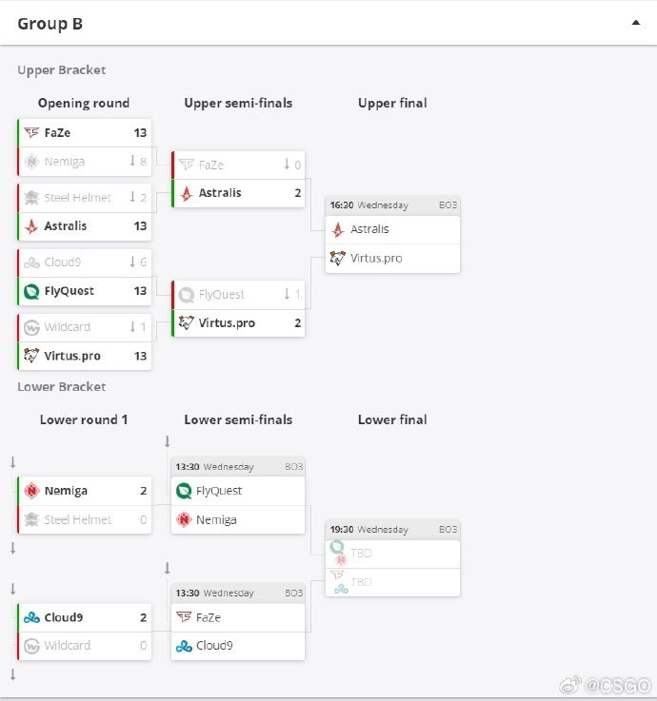Click Virtus.pro logo in upper final

coord(337,258)
